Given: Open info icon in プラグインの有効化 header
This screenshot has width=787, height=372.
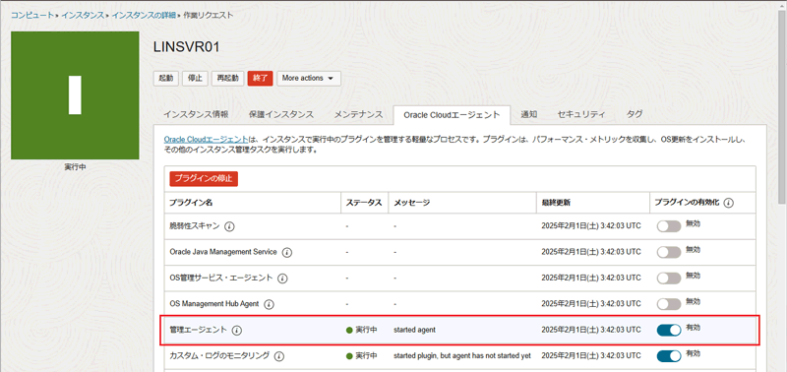Looking at the screenshot, I should (x=729, y=204).
